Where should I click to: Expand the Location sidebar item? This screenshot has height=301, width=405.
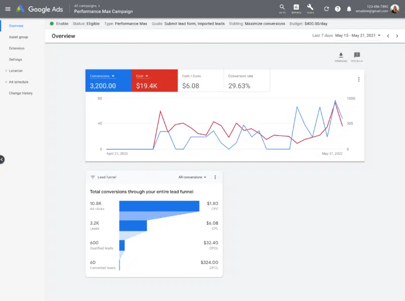click(x=16, y=71)
